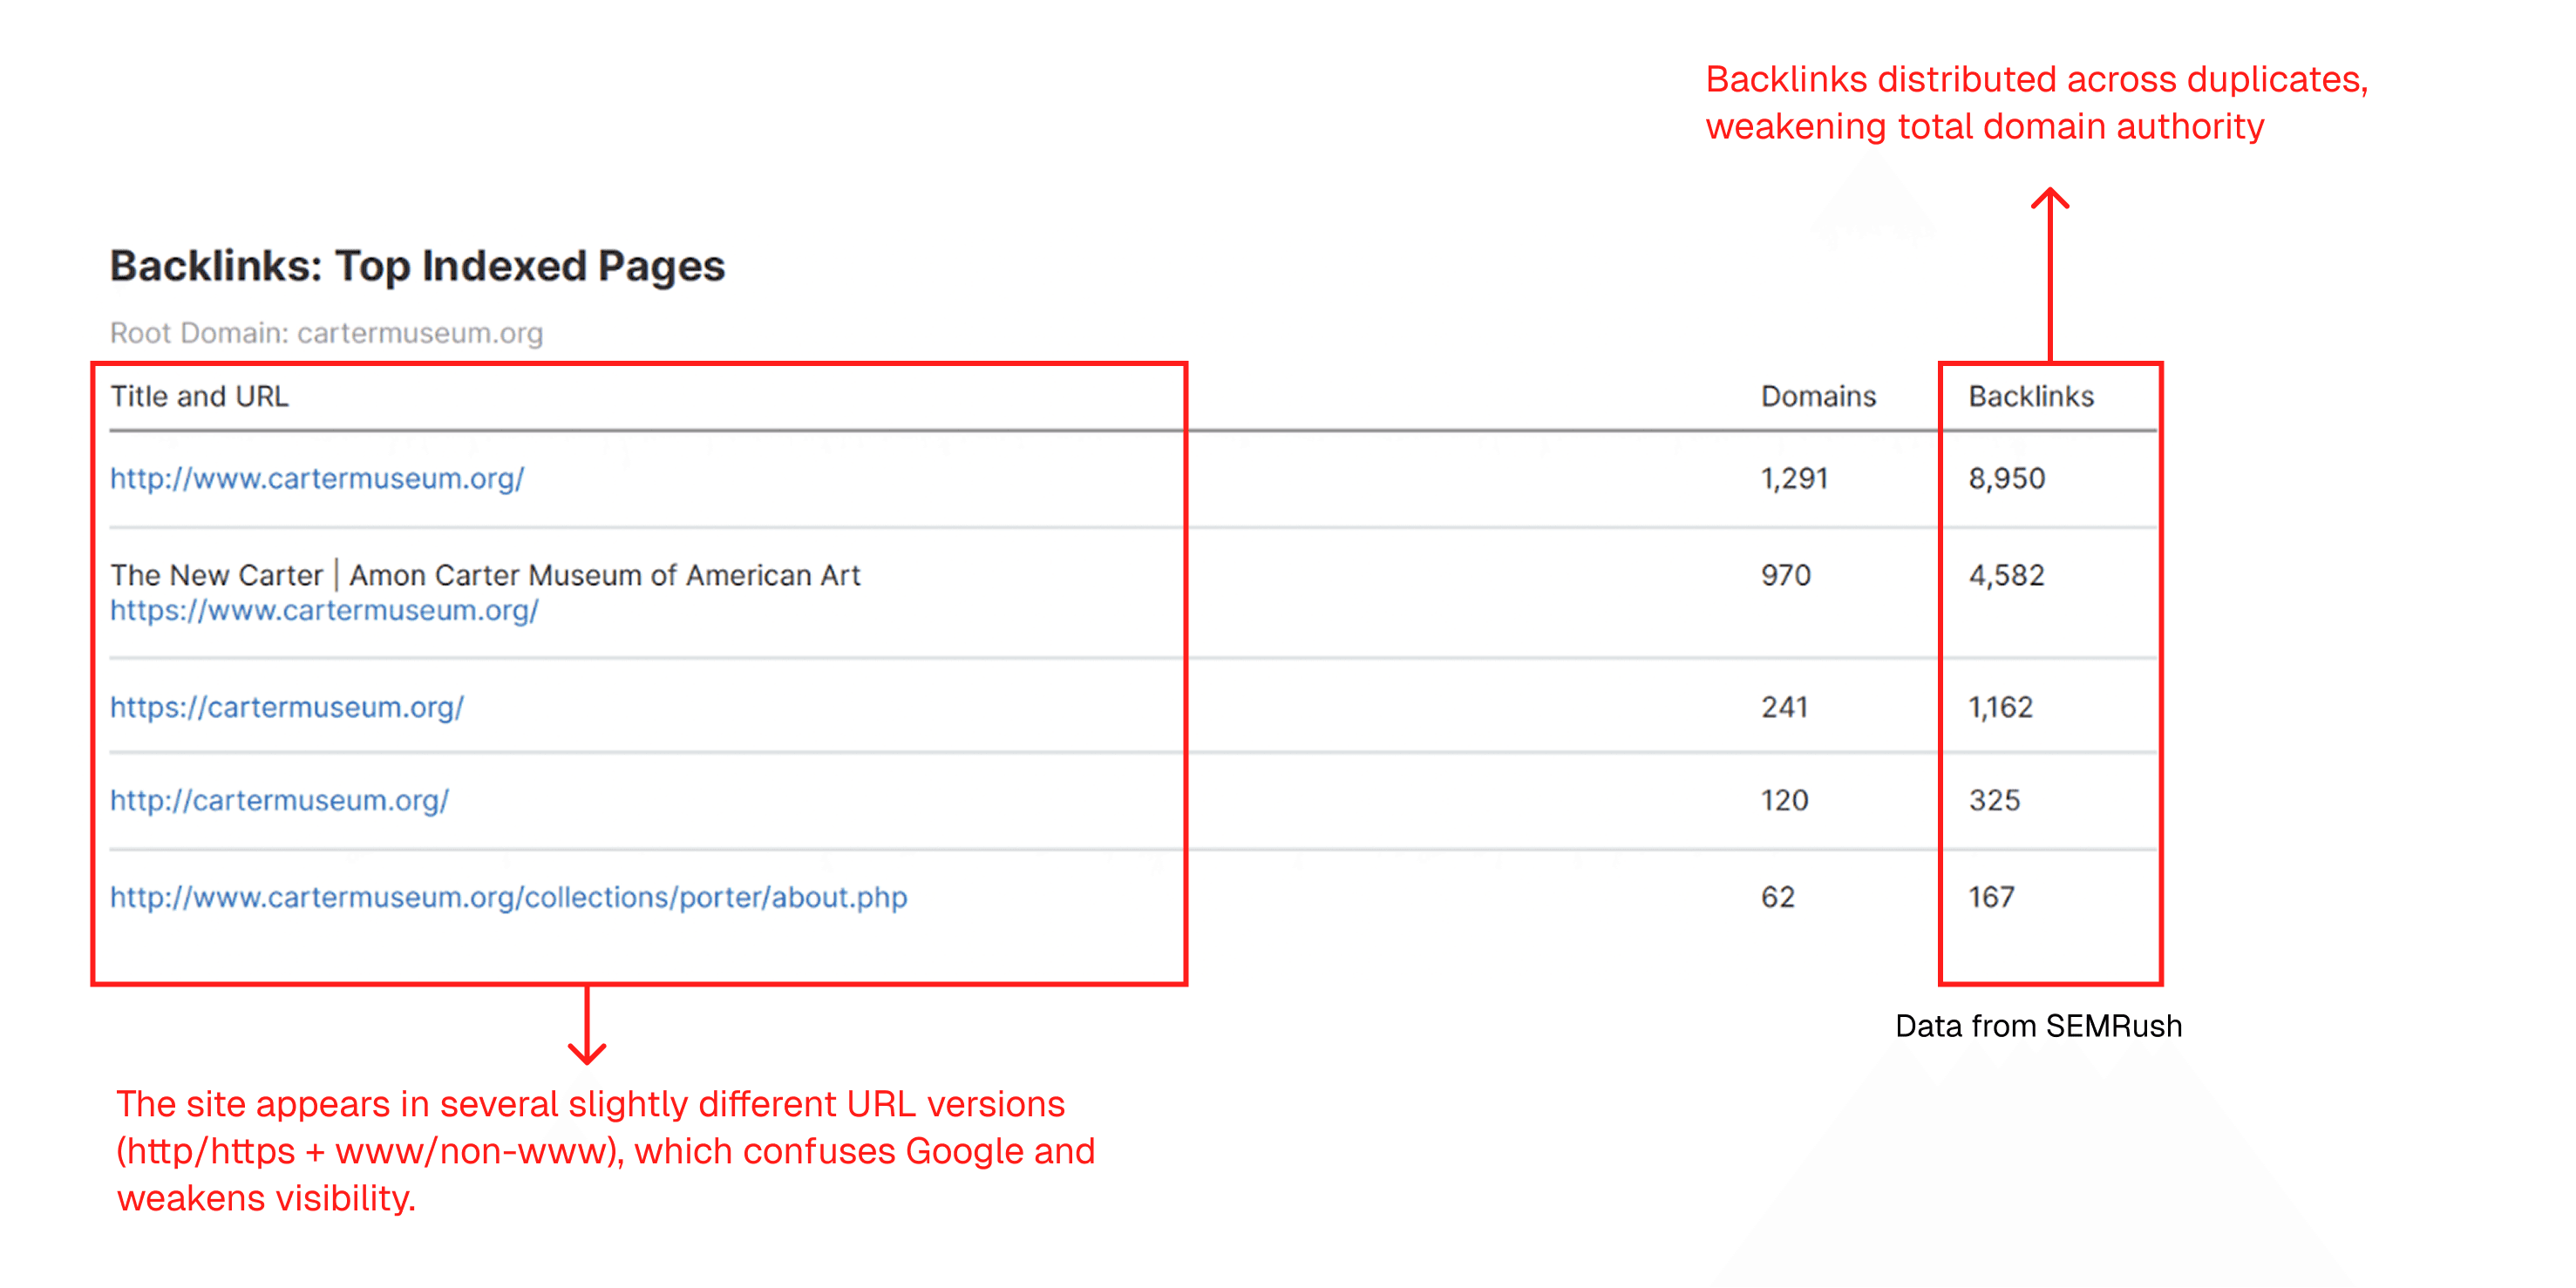Click the Backlinks: Top Indexed Pages heading

[417, 266]
